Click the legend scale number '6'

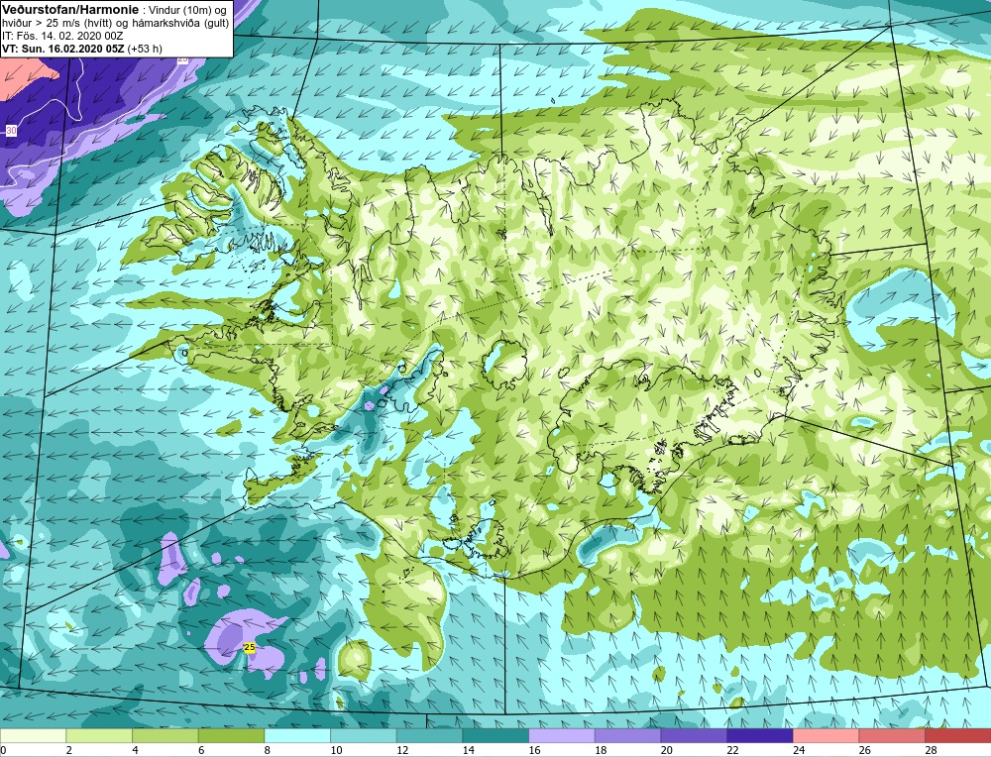coord(201,750)
